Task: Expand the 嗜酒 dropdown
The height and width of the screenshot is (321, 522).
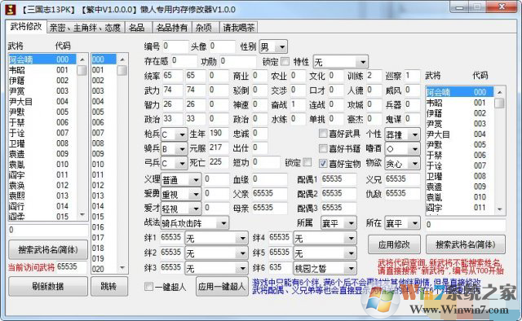Action: pos(402,149)
